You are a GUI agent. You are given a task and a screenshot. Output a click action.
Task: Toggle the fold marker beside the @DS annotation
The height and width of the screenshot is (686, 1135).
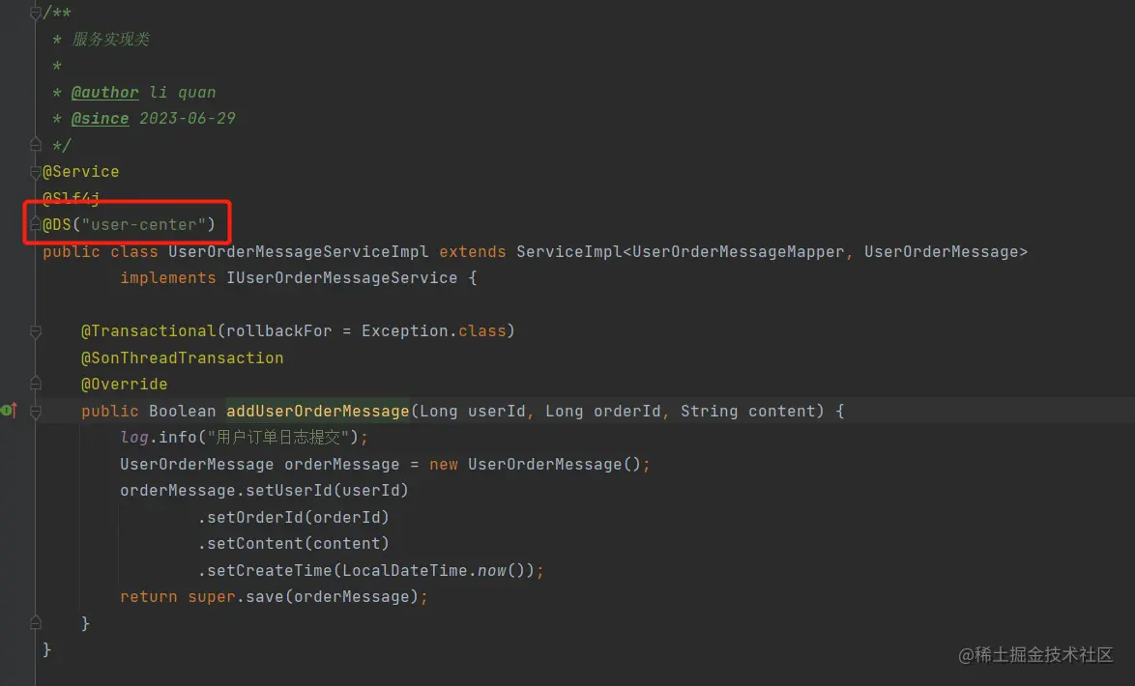pos(36,224)
